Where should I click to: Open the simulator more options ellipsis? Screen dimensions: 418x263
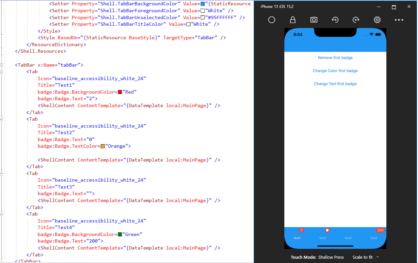[399, 20]
